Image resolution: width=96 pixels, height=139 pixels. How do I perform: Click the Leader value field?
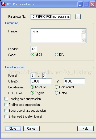point(34,49)
